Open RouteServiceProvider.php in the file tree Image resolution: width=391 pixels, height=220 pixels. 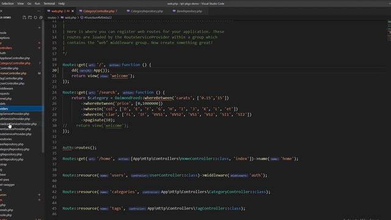point(16,134)
